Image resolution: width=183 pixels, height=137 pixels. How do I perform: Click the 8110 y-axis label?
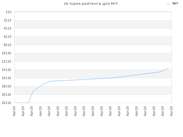[x=8, y=45]
